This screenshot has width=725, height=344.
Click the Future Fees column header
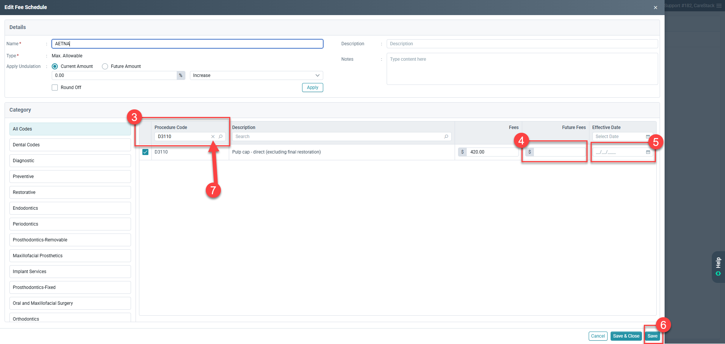(x=574, y=127)
